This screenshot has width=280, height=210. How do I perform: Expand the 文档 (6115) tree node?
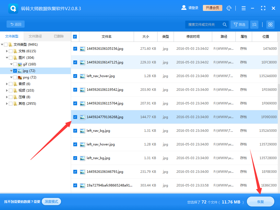7,51
